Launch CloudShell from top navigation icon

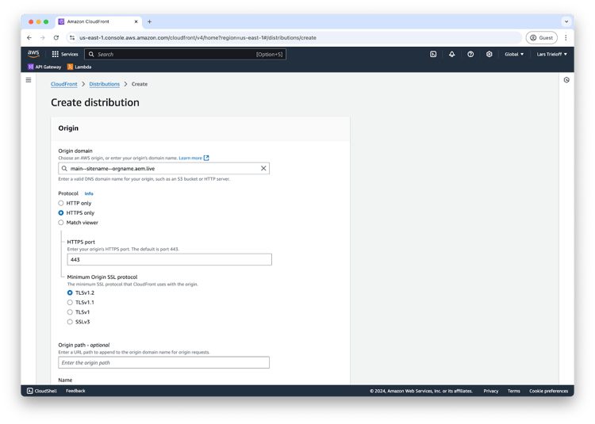[x=433, y=54]
